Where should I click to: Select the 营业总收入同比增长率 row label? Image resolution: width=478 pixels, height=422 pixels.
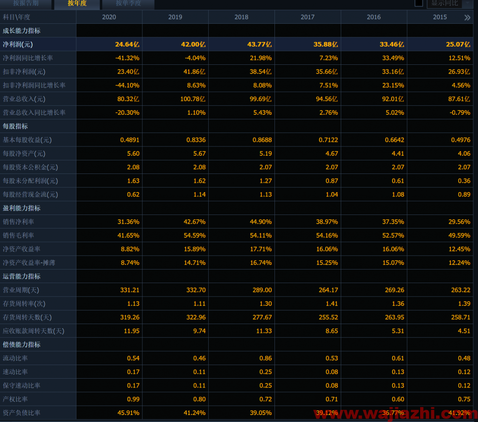click(34, 113)
